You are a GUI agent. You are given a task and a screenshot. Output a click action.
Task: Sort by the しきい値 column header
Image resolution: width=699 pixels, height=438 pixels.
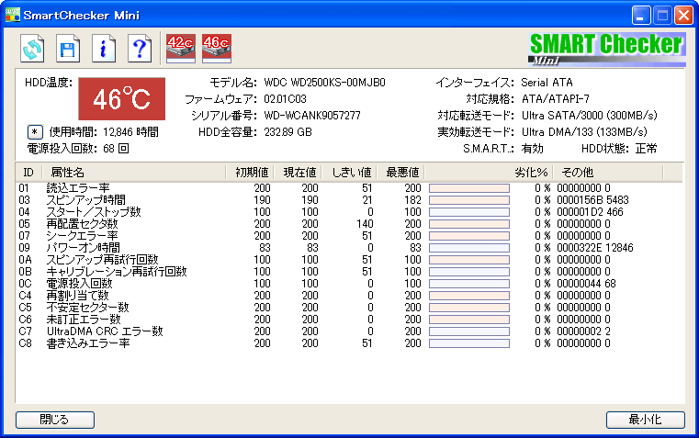[349, 173]
